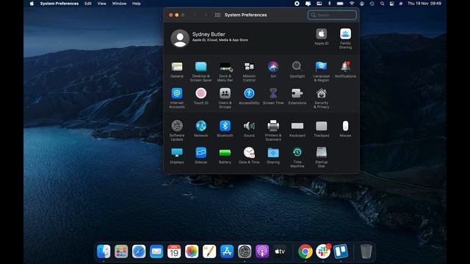Open Mouse preferences
470x264 pixels.
click(x=345, y=129)
